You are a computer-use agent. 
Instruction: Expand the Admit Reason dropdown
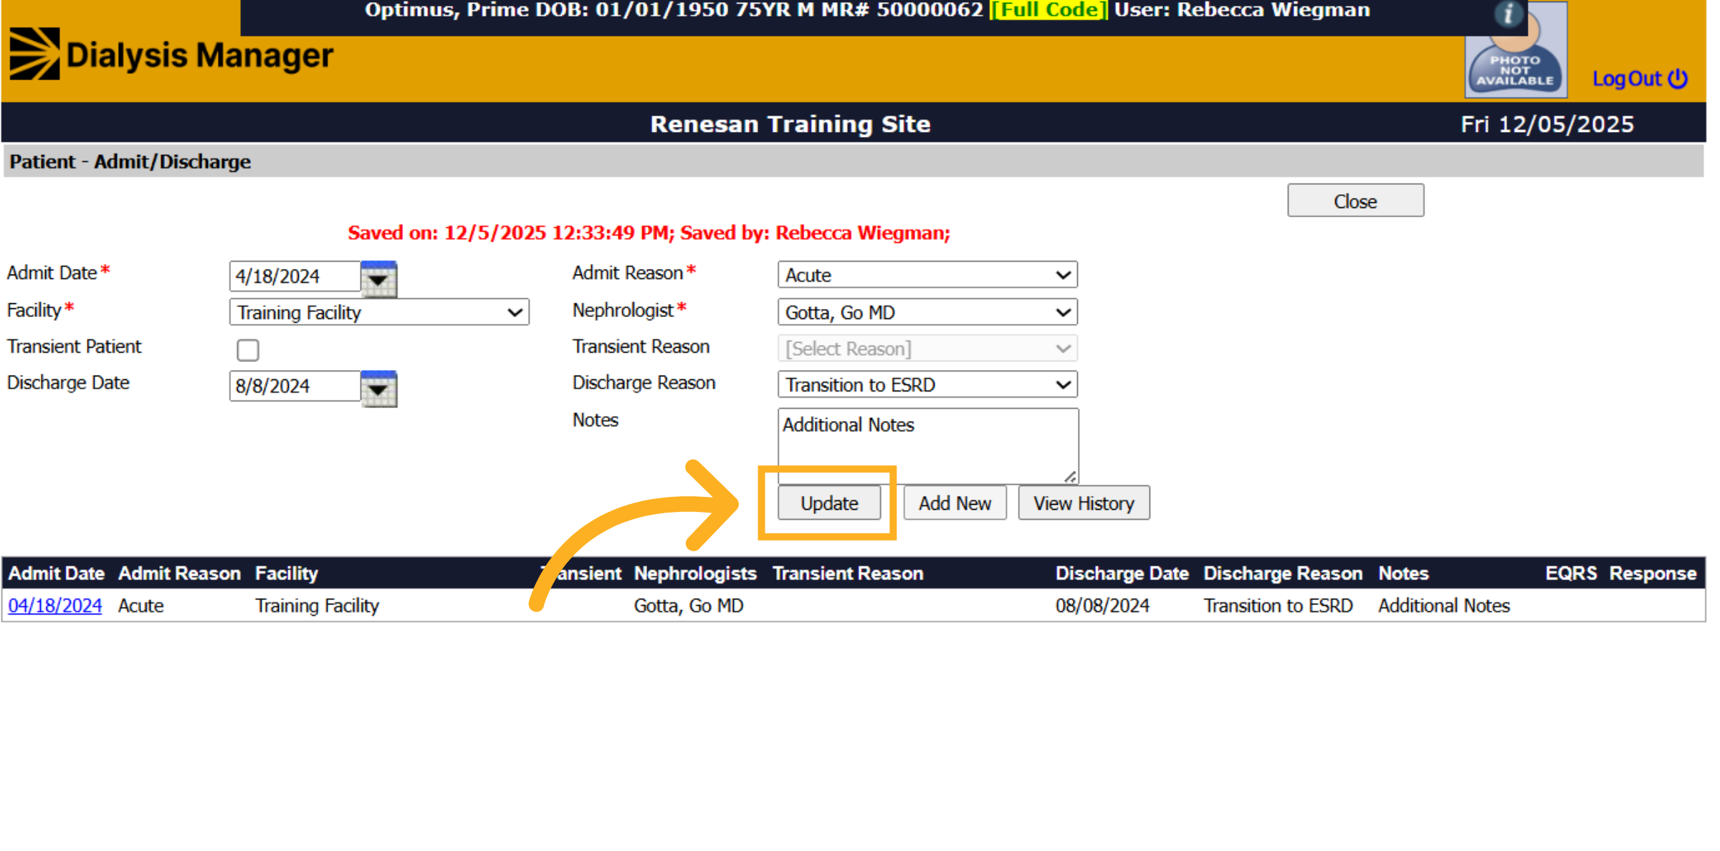coord(927,275)
